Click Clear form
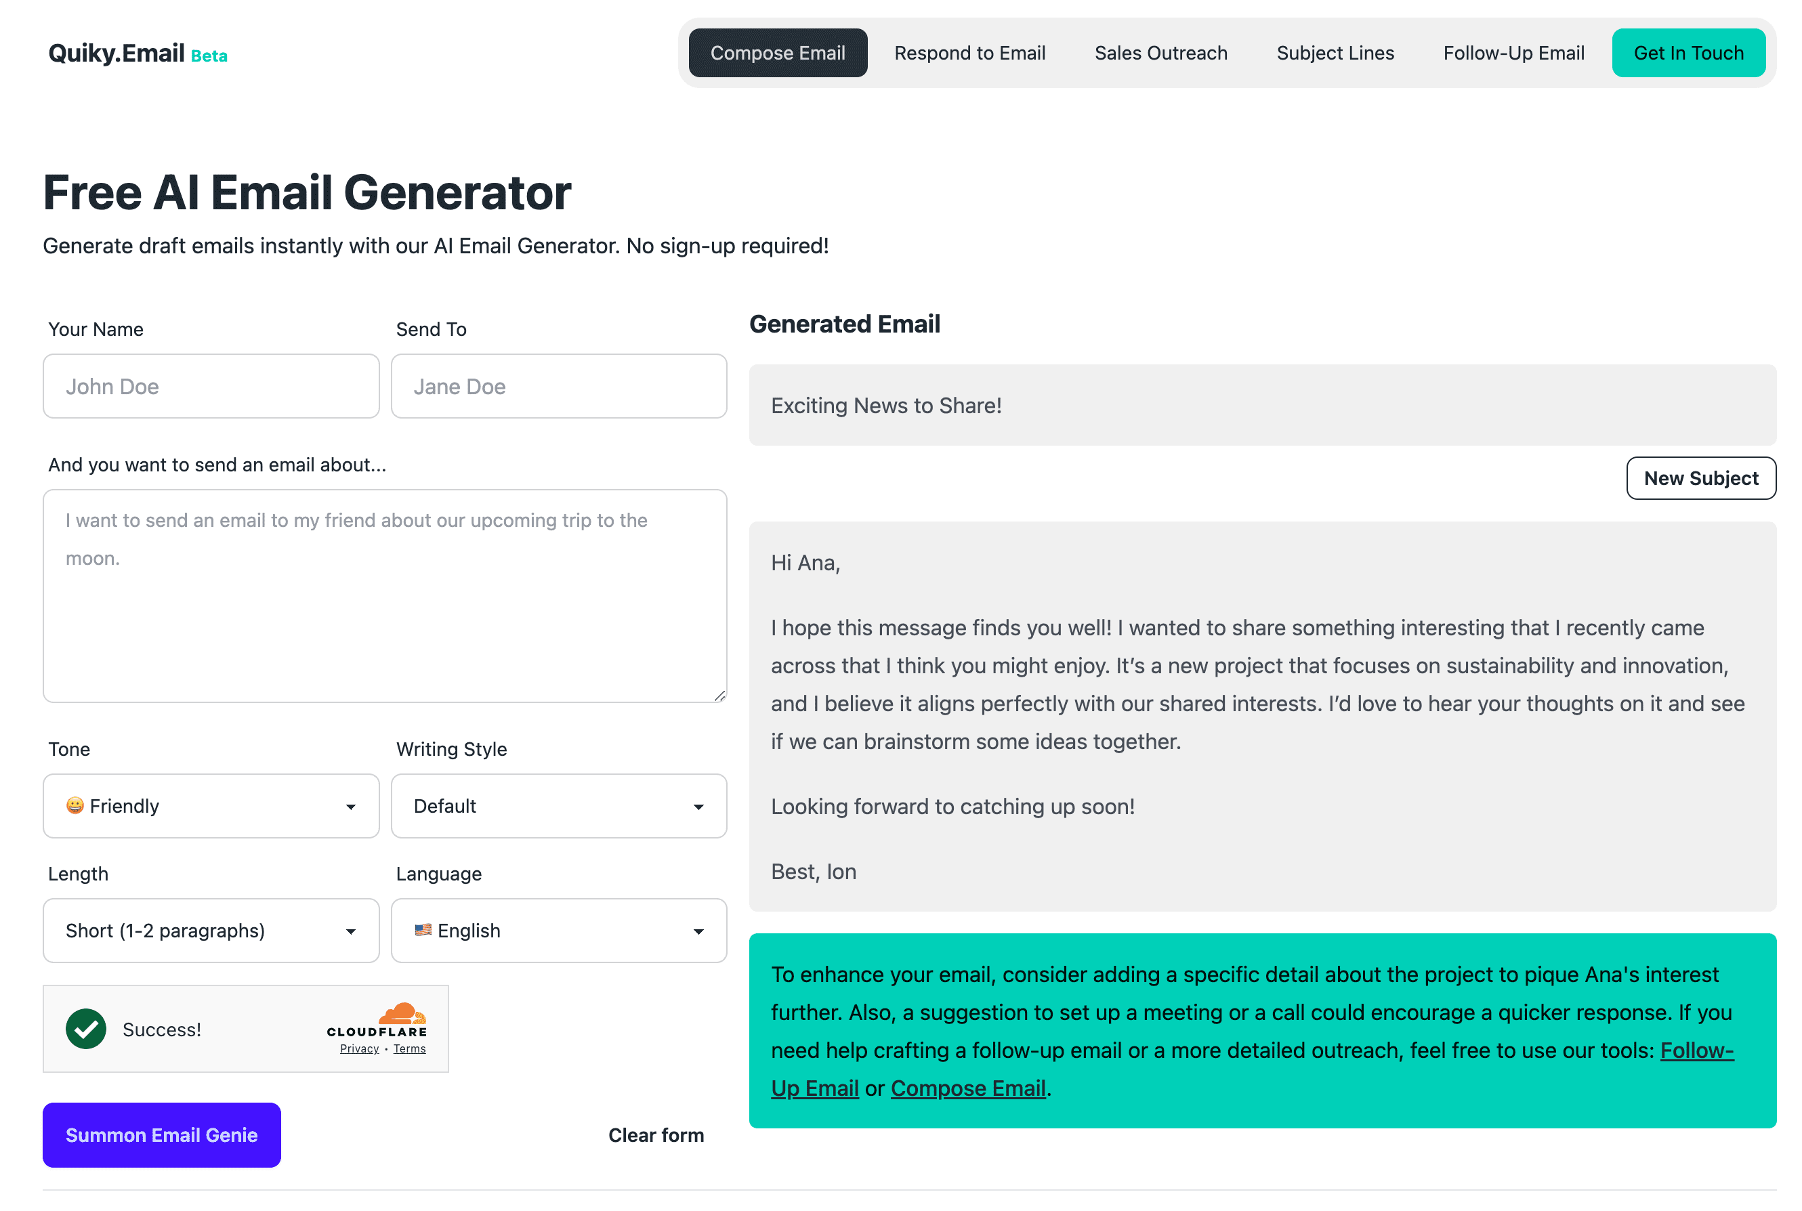Viewport: 1802px width, 1211px height. (656, 1134)
